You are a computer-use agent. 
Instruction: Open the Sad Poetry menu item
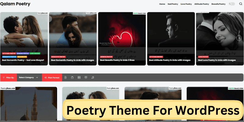coord(173,4)
